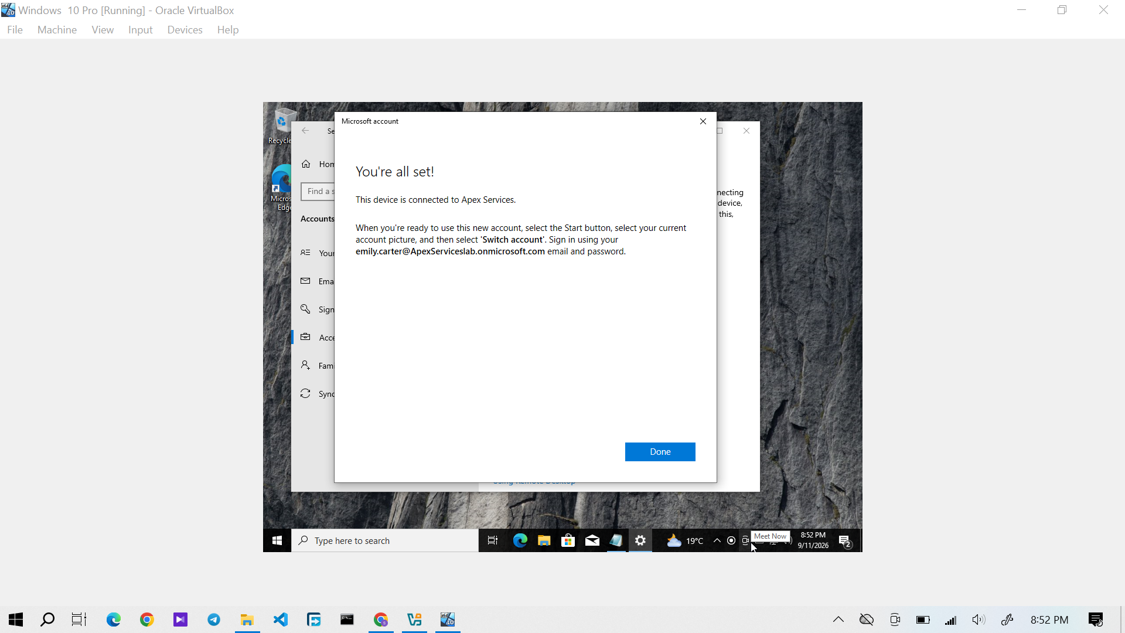Screen dimensions: 1125x633
Task: Restore down the VirtualBox window
Action: pyautogui.click(x=1062, y=10)
